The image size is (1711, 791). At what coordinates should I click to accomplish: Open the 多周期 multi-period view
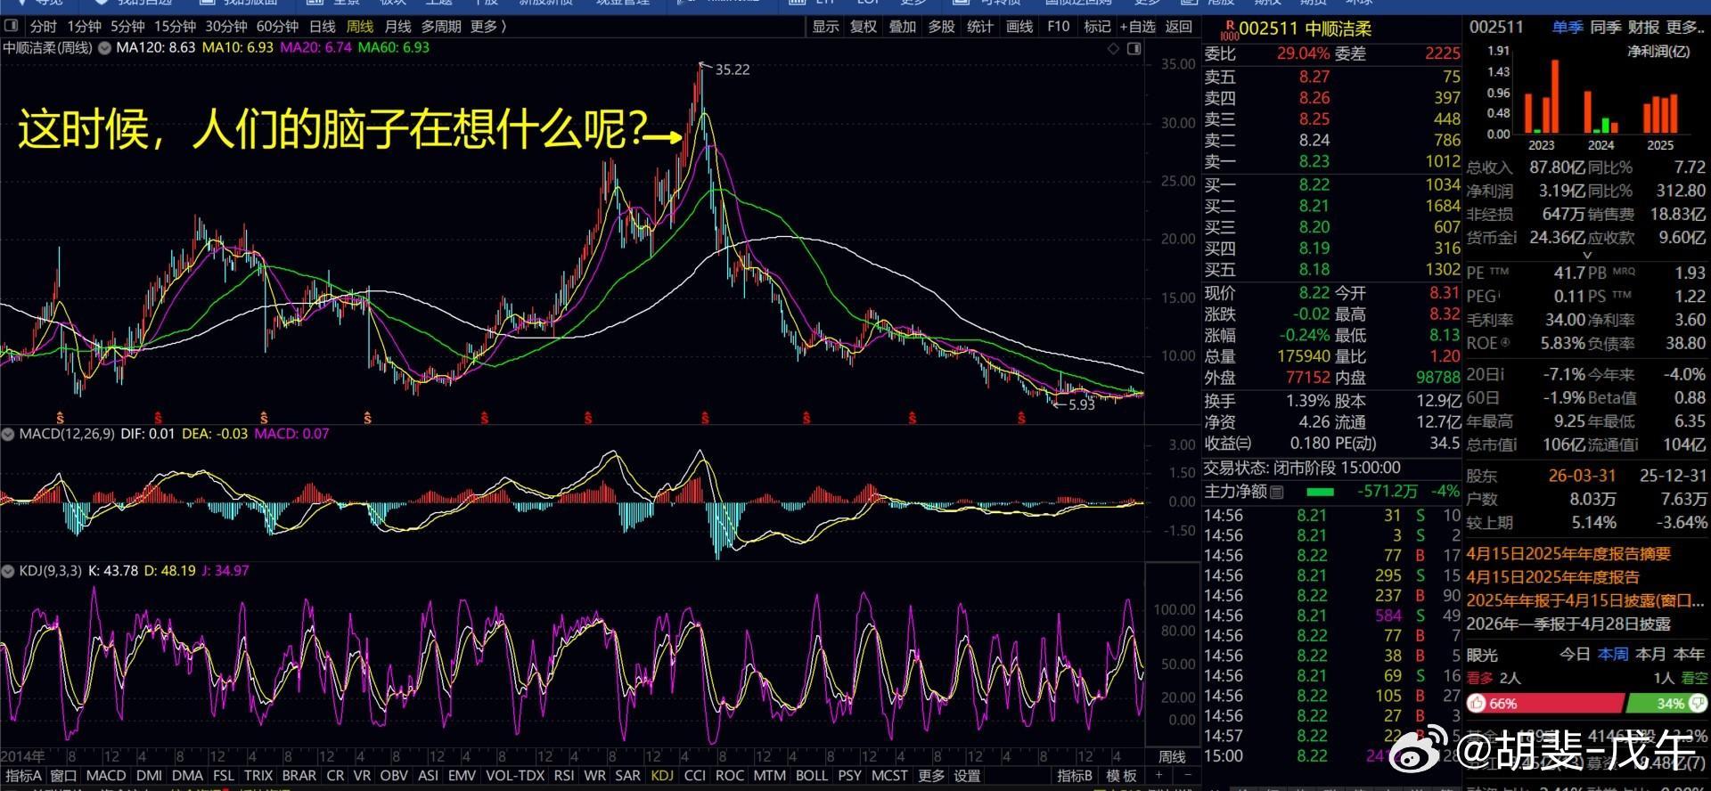click(441, 27)
